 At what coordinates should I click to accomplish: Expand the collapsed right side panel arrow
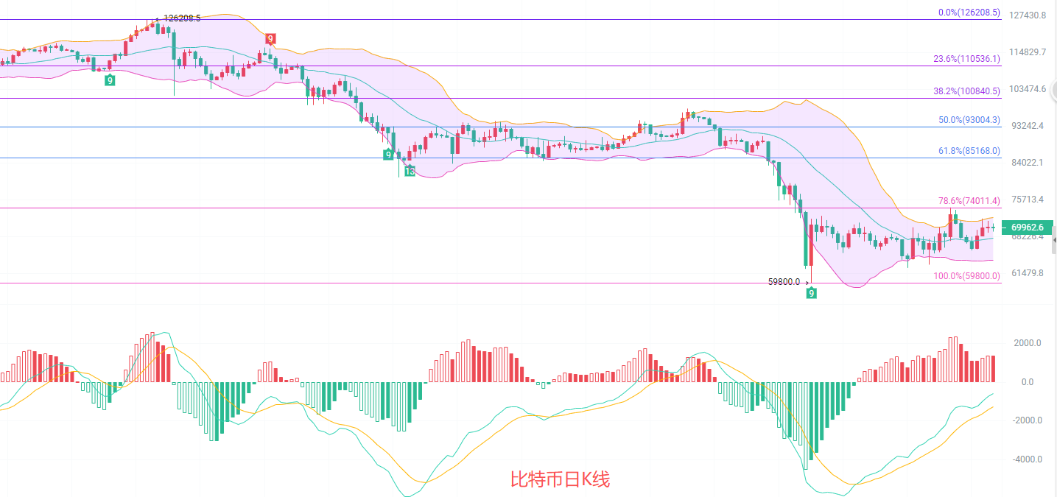click(1053, 240)
